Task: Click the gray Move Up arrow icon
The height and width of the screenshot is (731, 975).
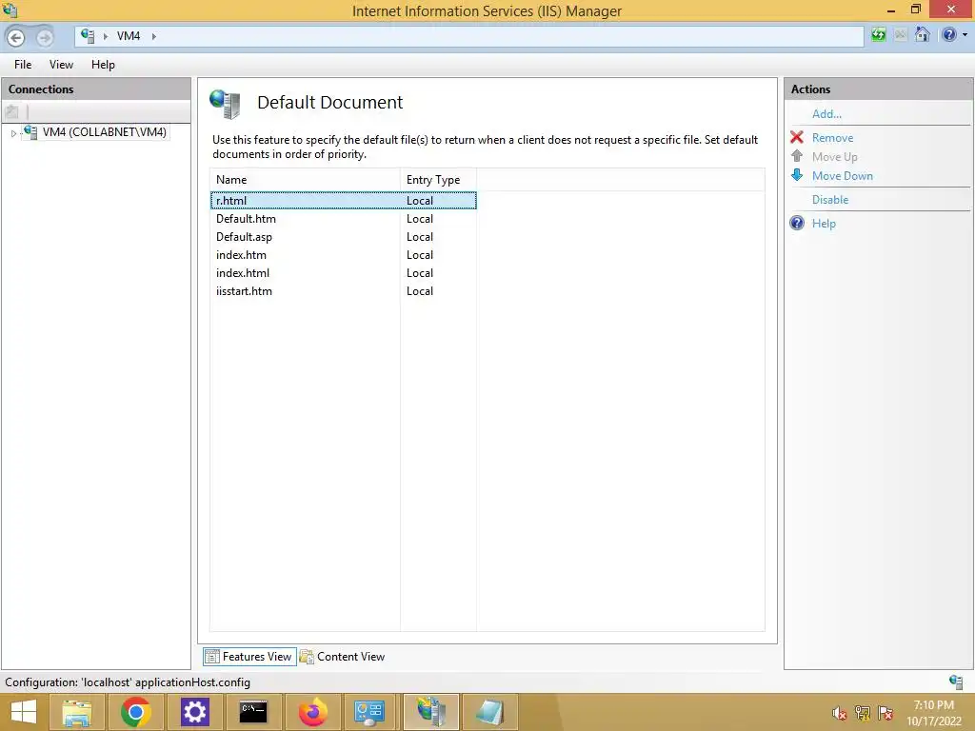Action: point(797,156)
